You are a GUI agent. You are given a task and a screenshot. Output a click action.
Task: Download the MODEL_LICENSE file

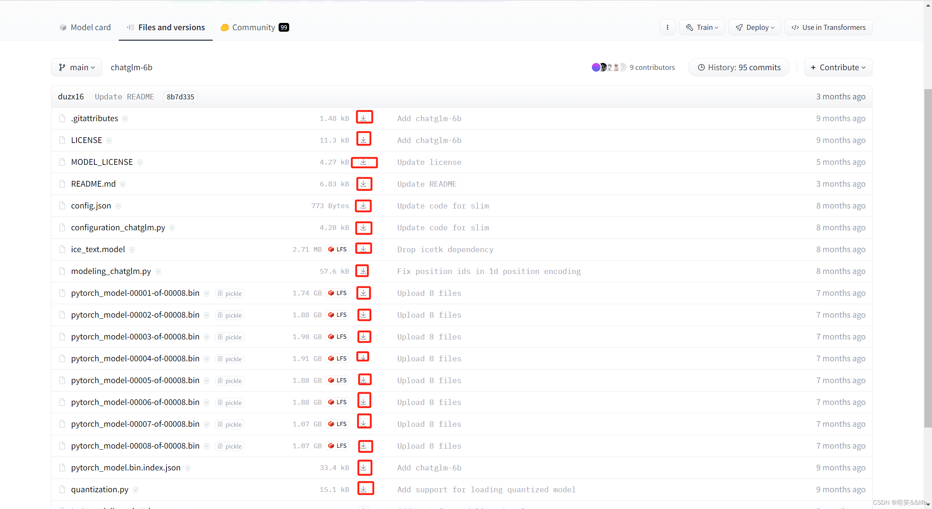[x=363, y=162]
